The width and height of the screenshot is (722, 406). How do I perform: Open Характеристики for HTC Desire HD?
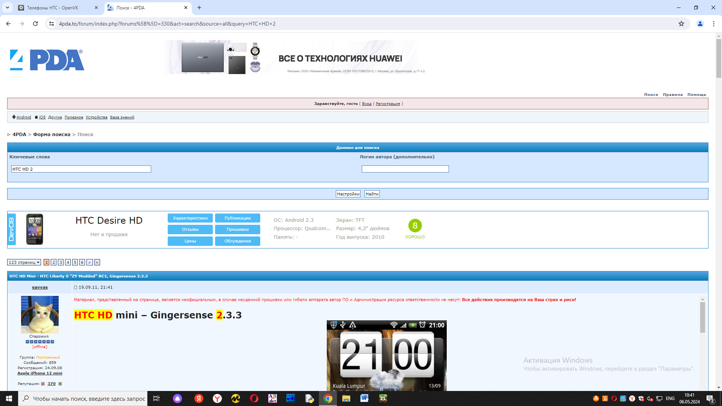pos(190,218)
